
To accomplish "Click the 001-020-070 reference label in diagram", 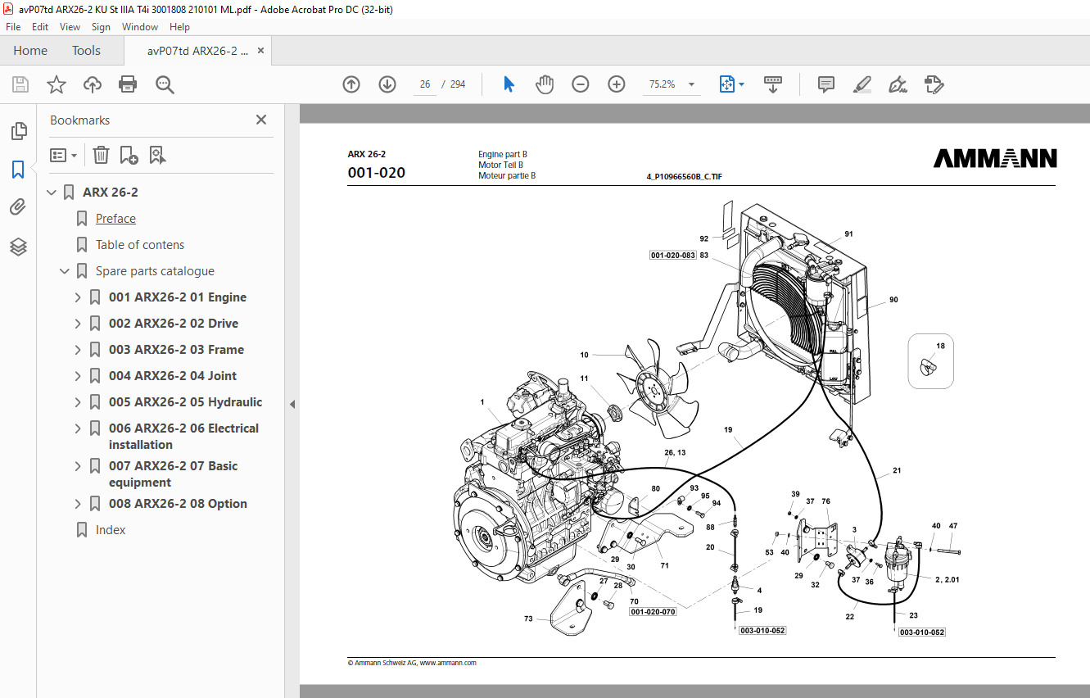I will [x=653, y=612].
